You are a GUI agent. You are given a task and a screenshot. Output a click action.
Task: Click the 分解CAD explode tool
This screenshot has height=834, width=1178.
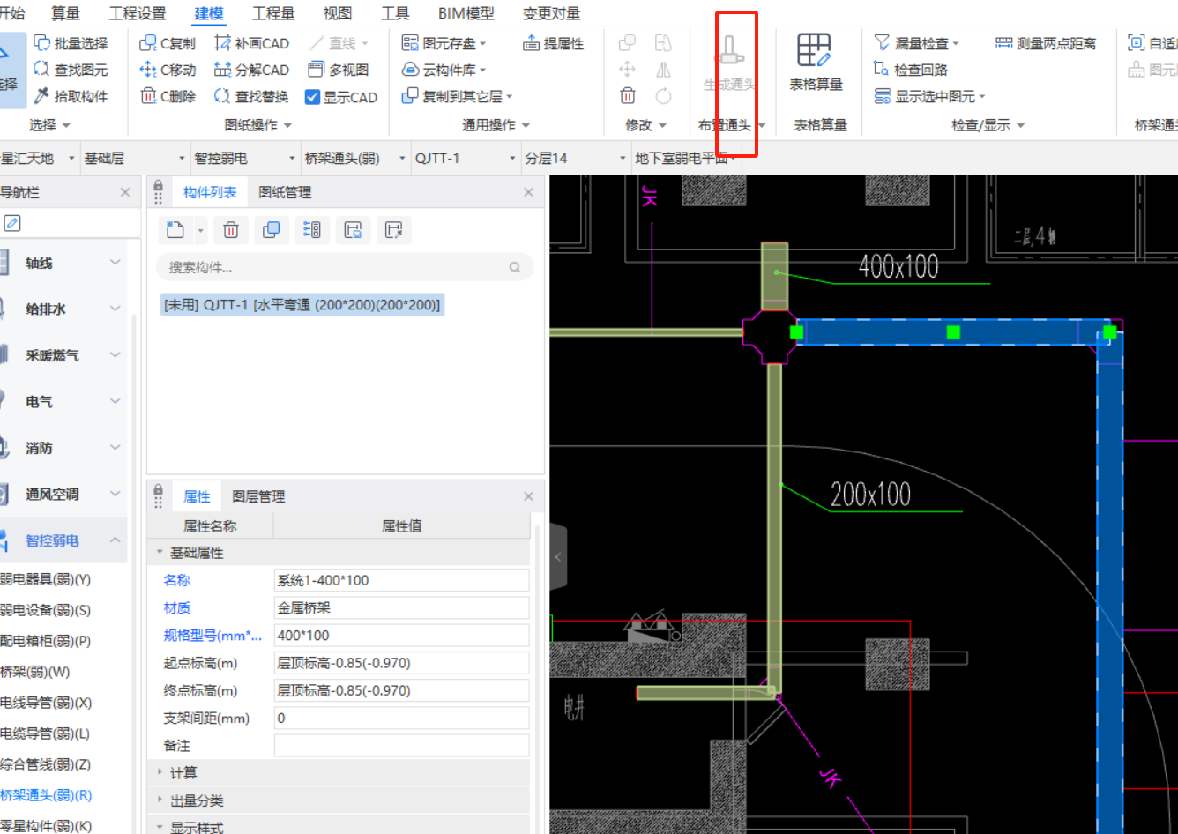point(251,70)
